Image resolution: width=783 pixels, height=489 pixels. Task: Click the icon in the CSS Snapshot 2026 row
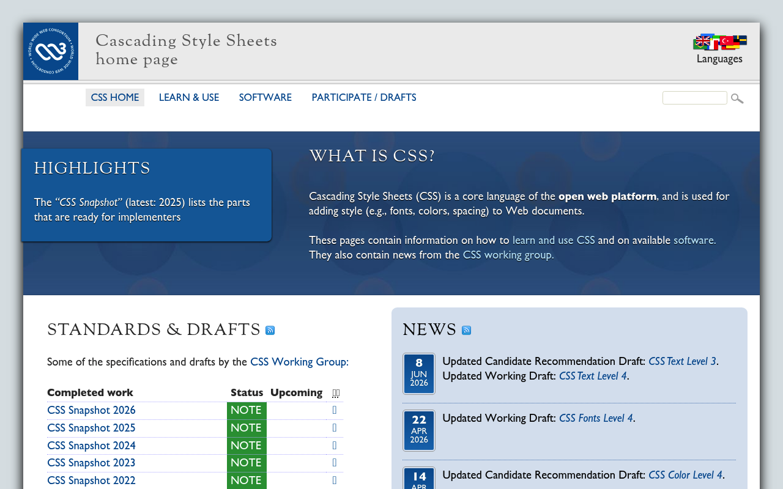point(335,410)
